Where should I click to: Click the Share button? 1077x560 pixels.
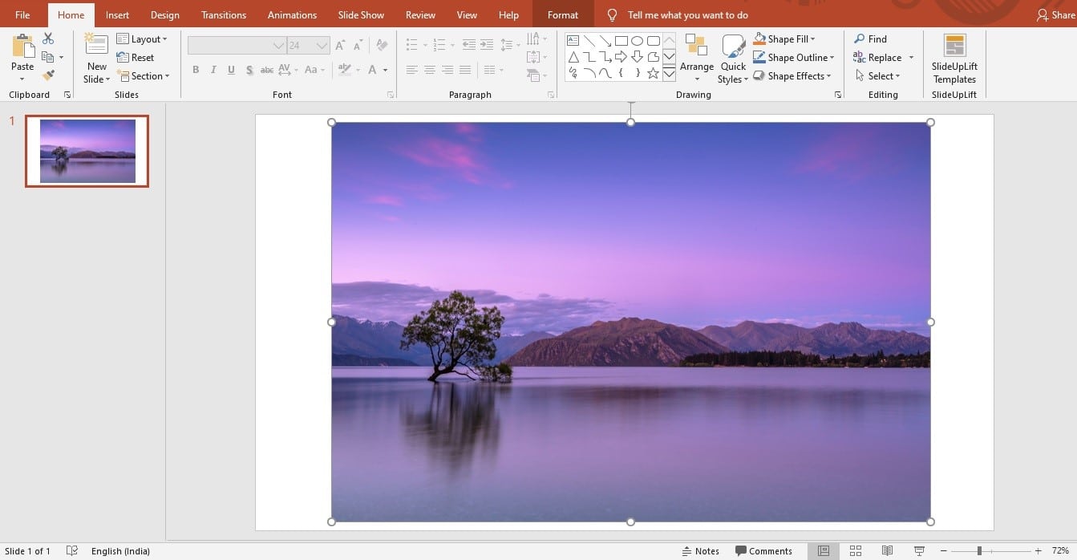click(x=1055, y=15)
